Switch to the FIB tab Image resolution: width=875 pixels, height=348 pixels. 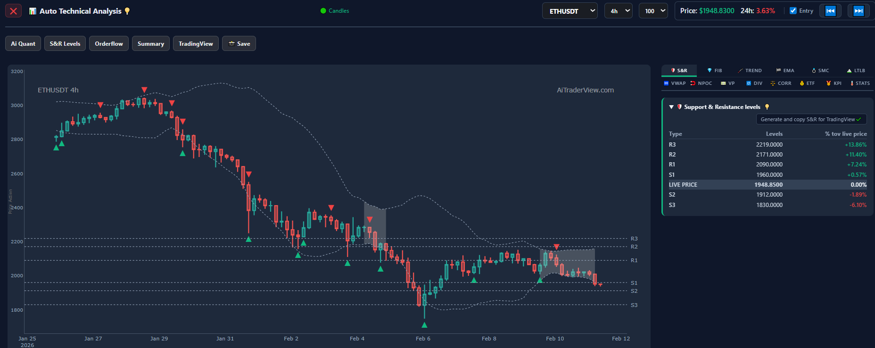[715, 71]
